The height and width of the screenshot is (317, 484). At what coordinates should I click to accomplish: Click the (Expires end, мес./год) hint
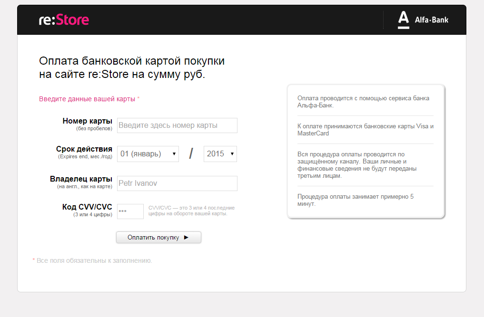(x=85, y=157)
